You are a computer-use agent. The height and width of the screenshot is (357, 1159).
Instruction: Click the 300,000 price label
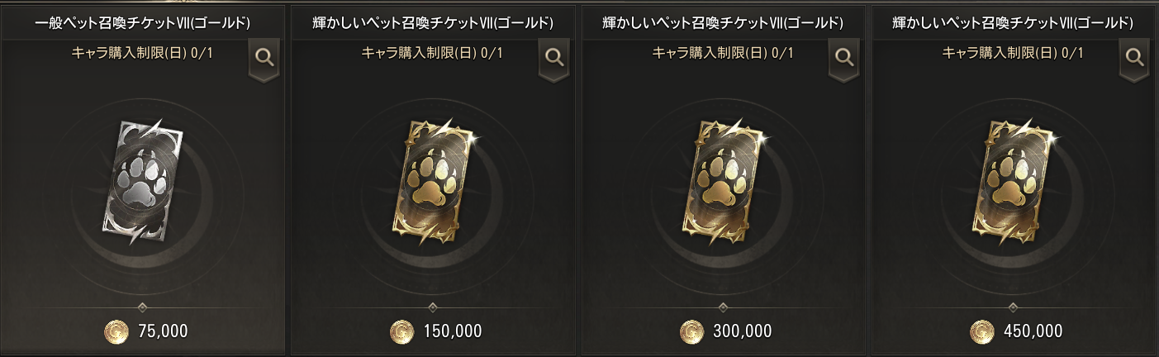pos(742,332)
